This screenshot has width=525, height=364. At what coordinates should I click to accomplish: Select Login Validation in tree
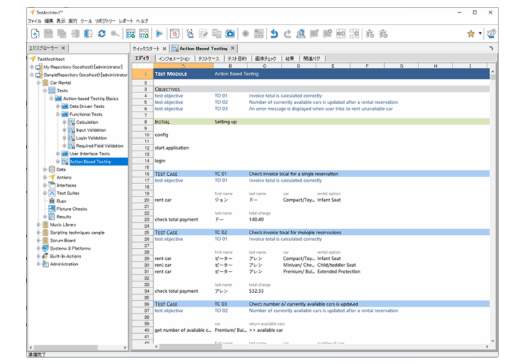tap(91, 138)
